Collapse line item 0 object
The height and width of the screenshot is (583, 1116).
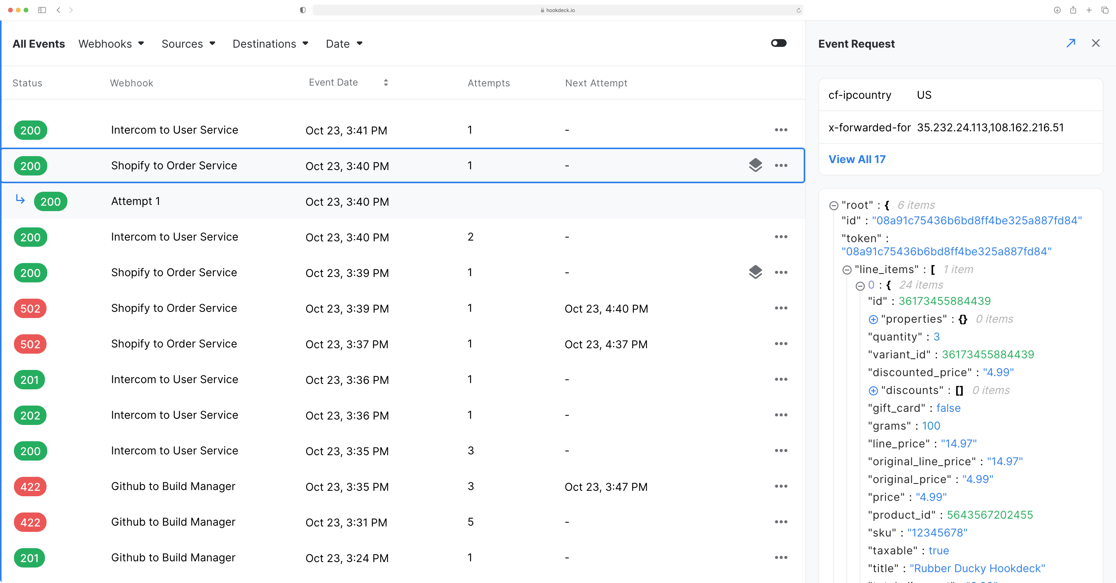click(x=860, y=285)
